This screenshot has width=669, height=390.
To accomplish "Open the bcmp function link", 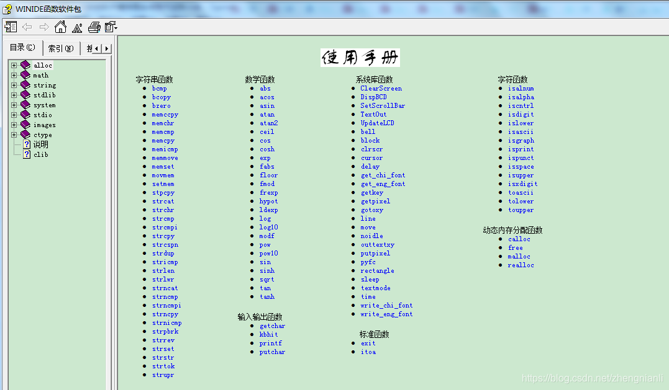I will (x=159, y=89).
